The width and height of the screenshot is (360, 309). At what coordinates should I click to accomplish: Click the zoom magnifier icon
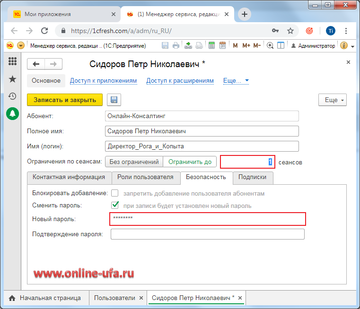tap(270, 46)
